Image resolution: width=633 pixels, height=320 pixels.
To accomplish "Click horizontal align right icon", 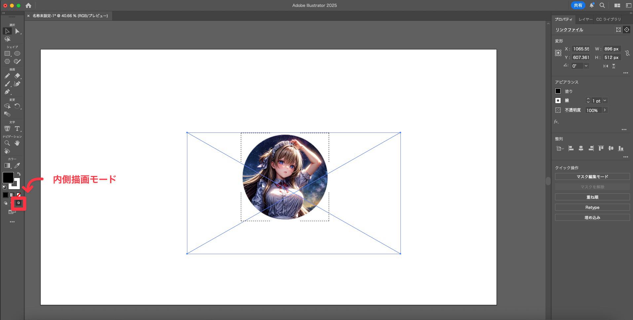I will pyautogui.click(x=591, y=148).
